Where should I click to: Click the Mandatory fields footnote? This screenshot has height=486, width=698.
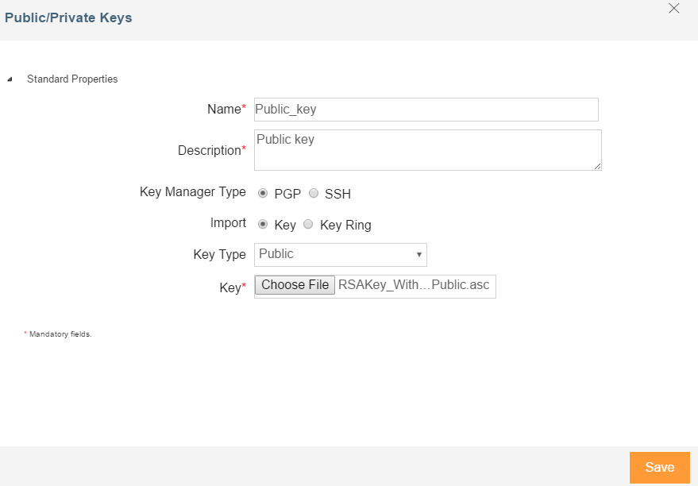60,334
